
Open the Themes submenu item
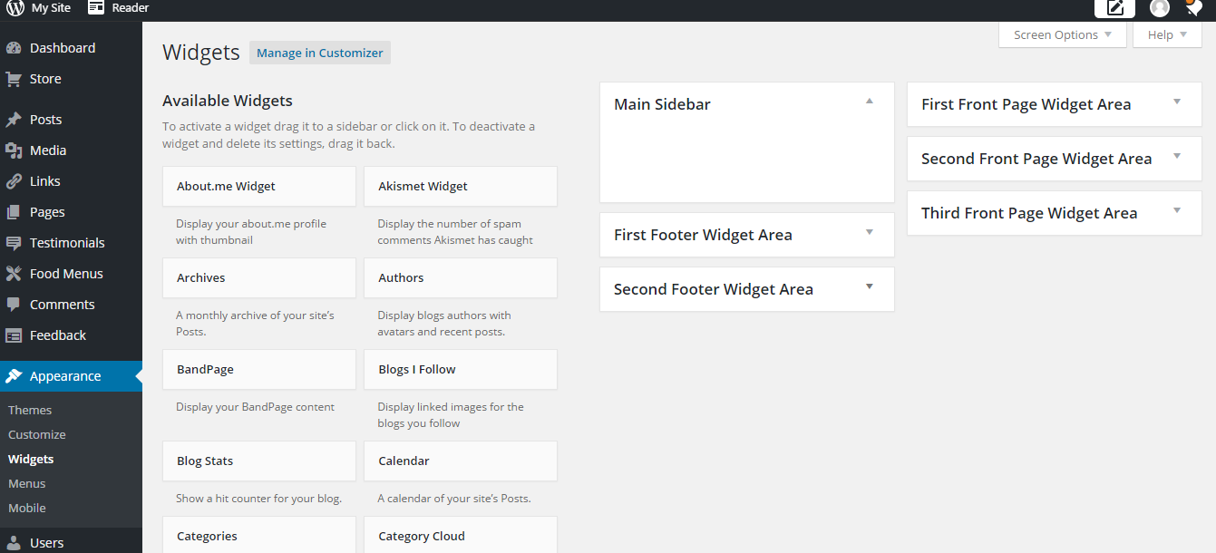(x=30, y=410)
